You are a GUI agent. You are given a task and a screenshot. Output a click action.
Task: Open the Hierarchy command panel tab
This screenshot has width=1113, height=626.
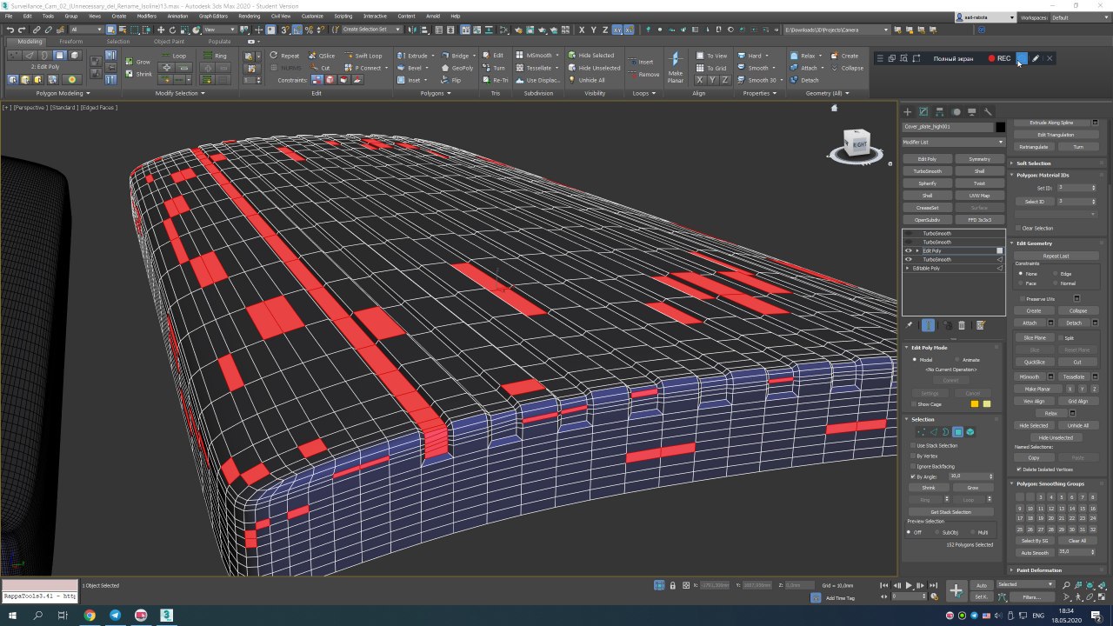[940, 111]
